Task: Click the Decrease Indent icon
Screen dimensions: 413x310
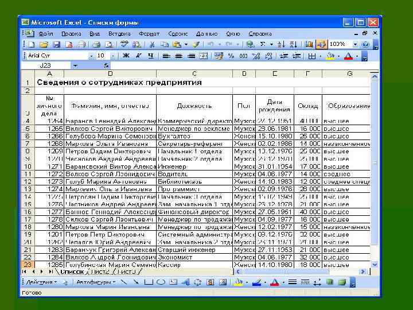Action: [284, 56]
